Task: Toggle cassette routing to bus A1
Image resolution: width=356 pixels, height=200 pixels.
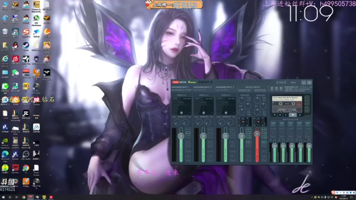Action: tap(307, 97)
